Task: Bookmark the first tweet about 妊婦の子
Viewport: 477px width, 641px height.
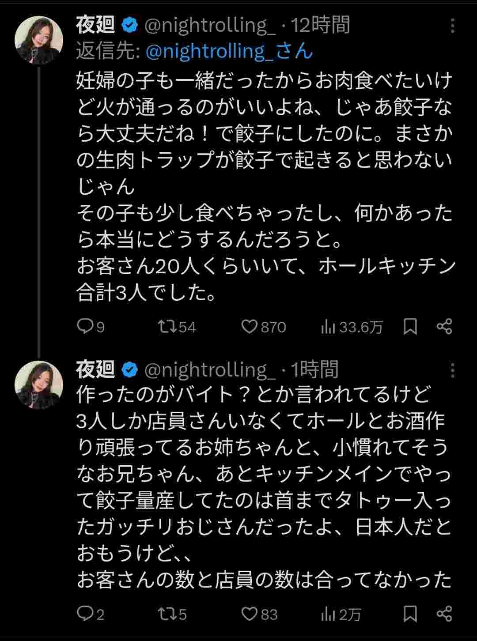Action: point(410,327)
